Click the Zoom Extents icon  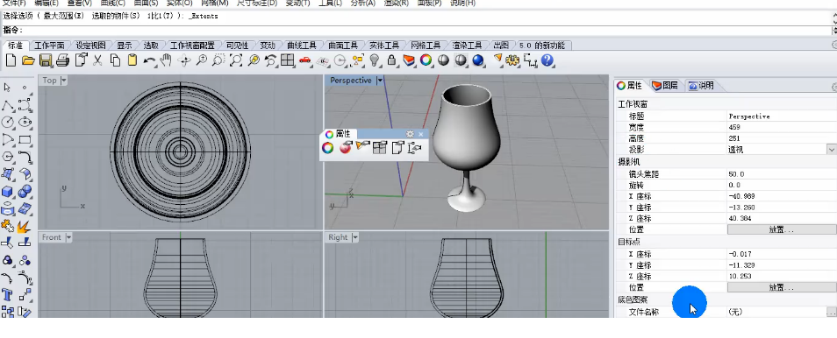236,60
